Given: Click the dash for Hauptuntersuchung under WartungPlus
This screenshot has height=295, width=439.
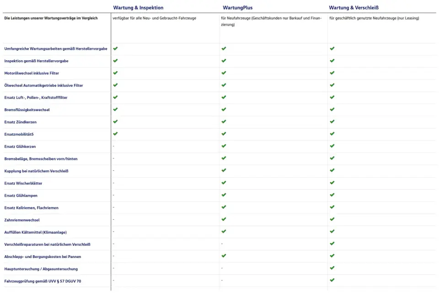Looking at the screenshot, I should pyautogui.click(x=222, y=268).
